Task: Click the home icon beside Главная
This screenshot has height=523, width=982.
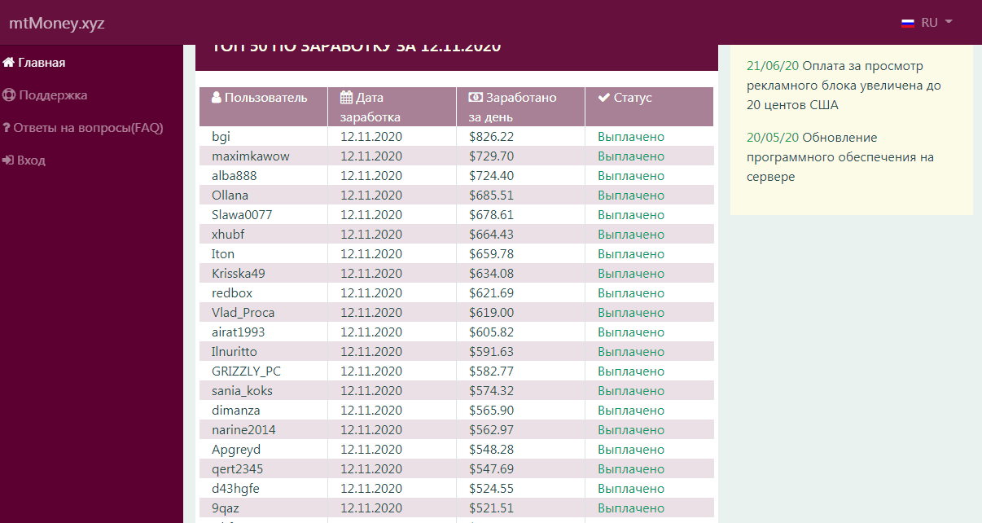Action: coord(9,63)
